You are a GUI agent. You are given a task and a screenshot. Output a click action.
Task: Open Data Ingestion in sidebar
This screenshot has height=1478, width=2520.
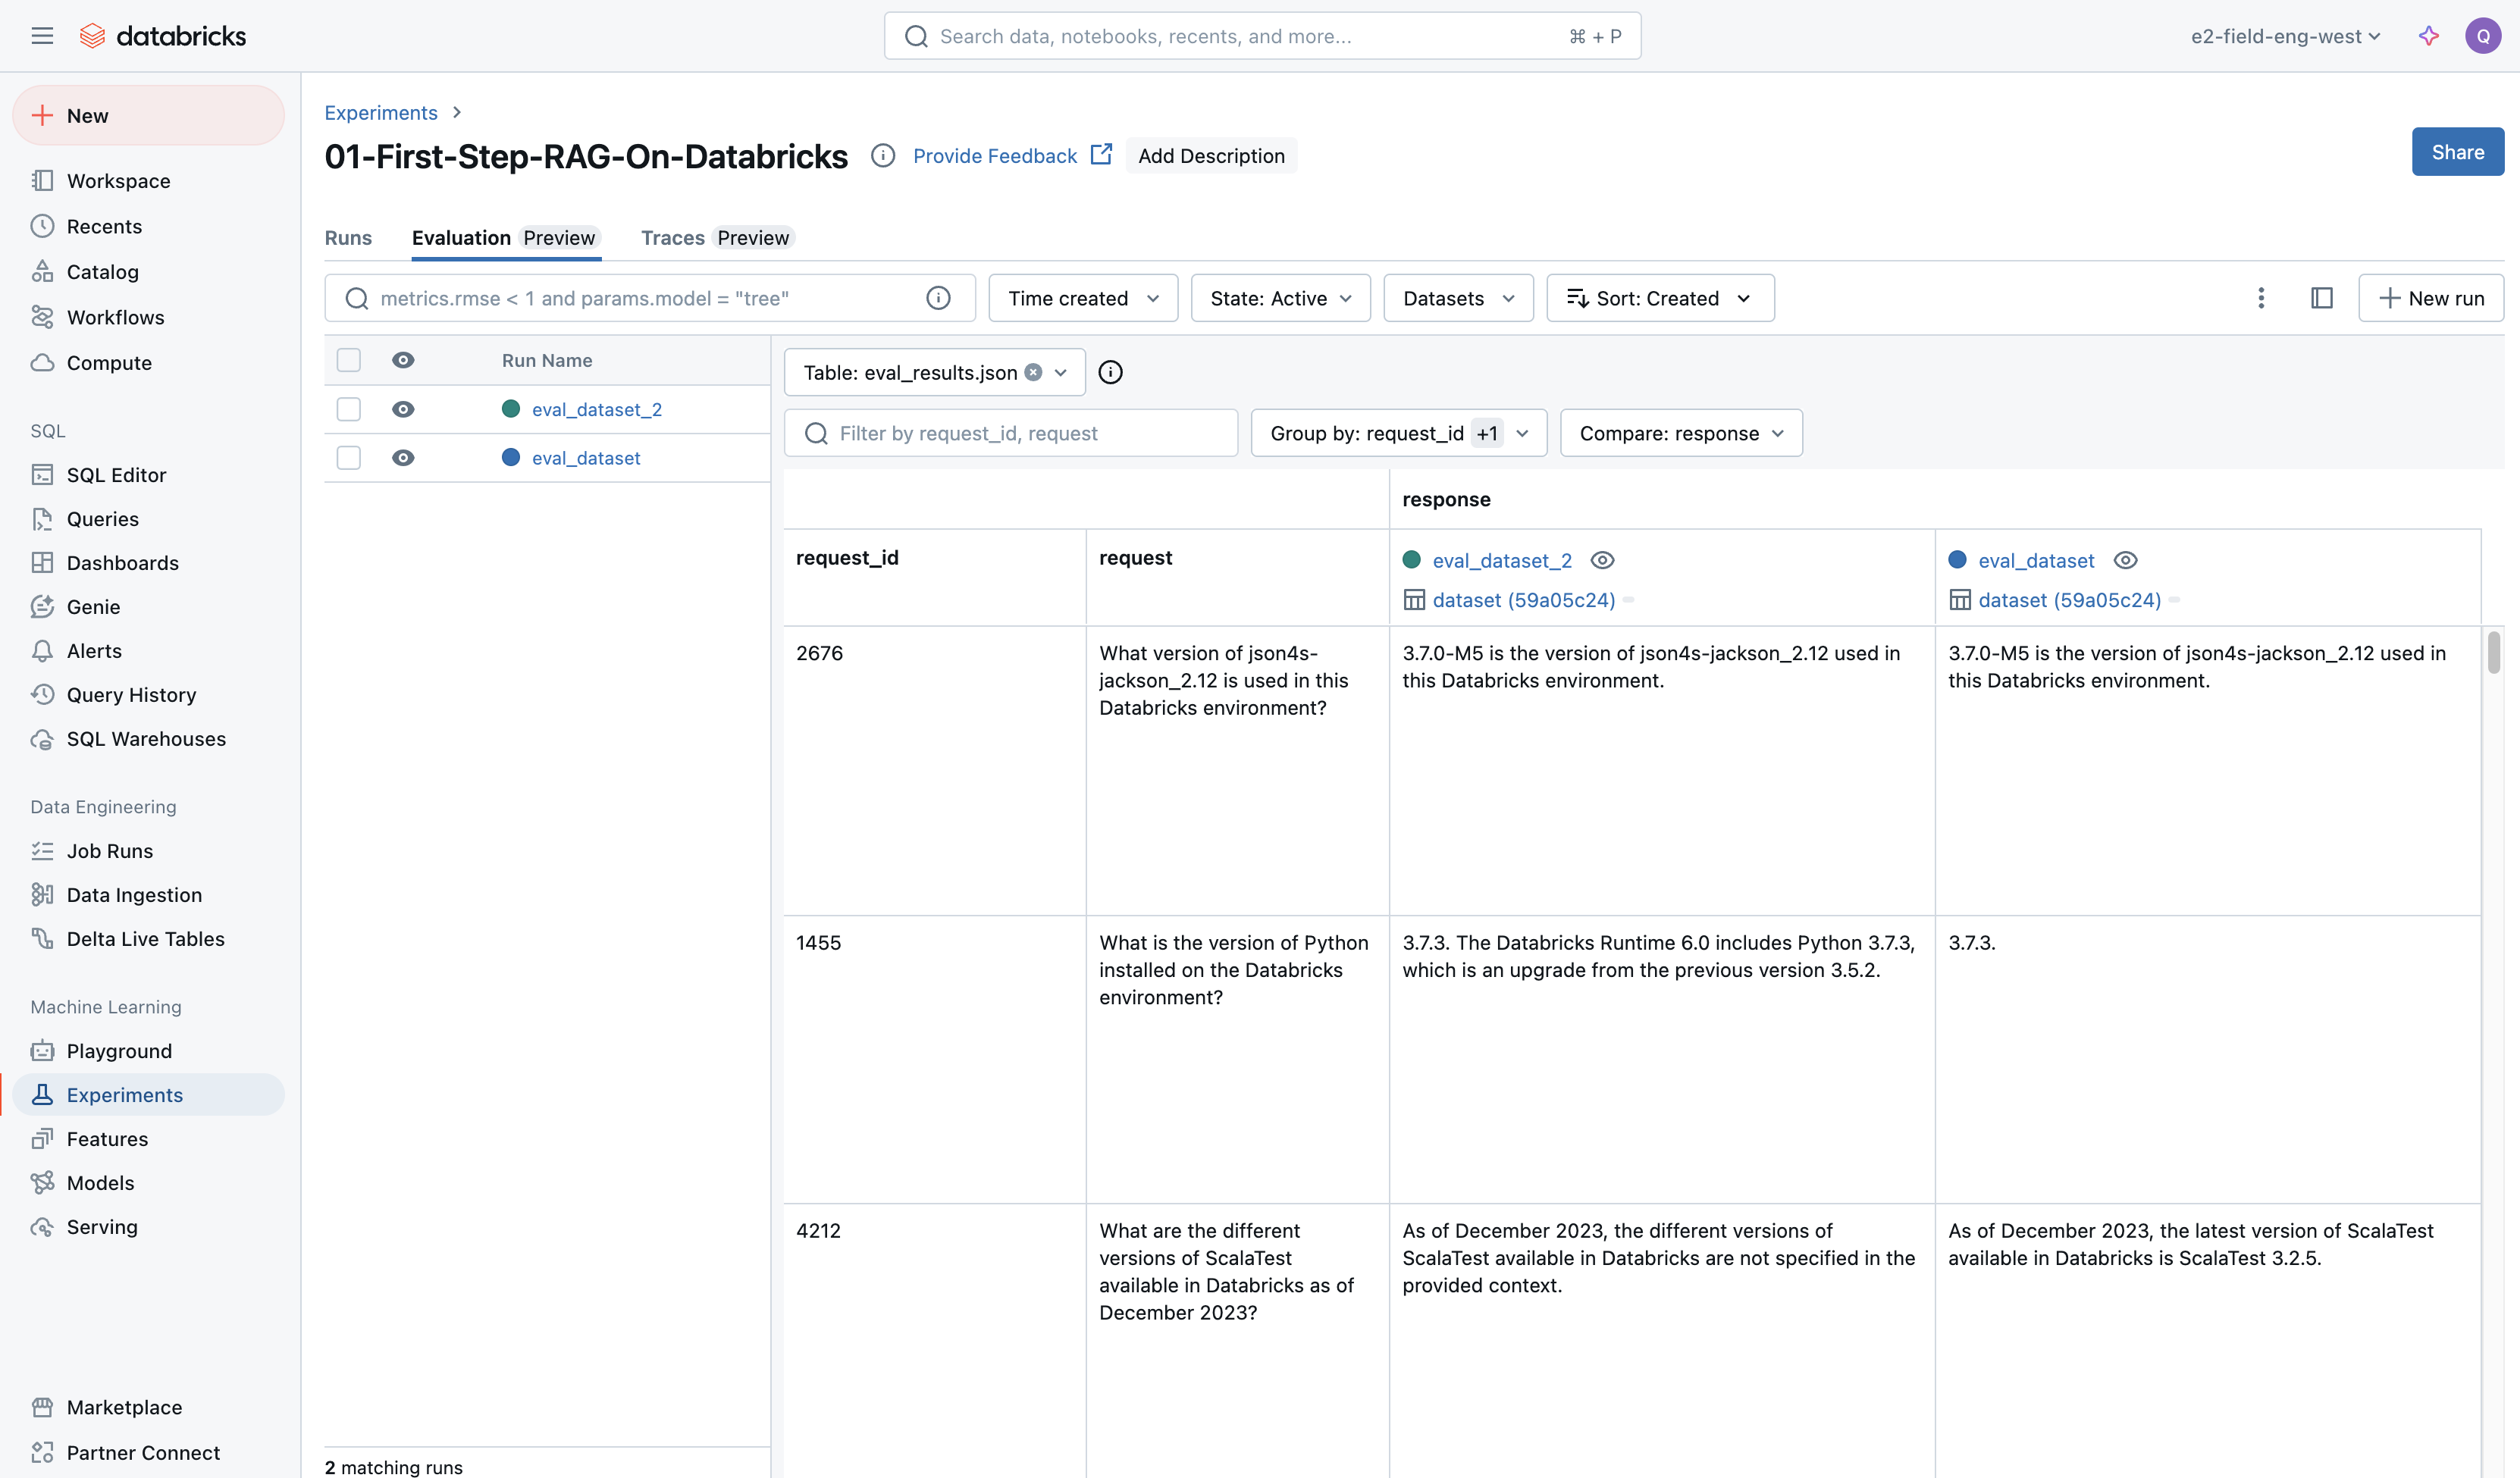pos(148,895)
